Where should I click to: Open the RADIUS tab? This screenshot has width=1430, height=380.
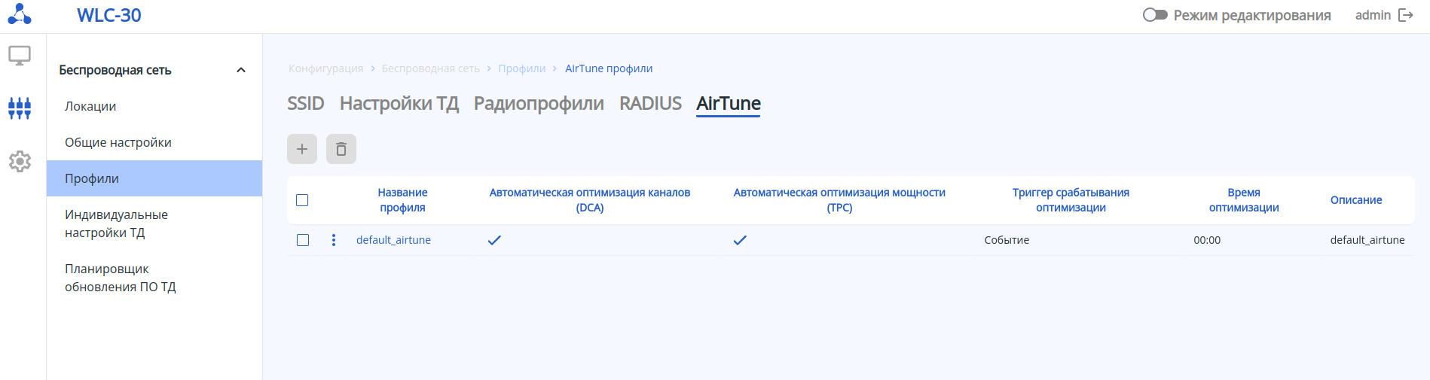pos(650,103)
